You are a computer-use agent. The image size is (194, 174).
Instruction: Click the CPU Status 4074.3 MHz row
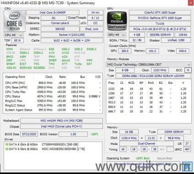tap(53, 97)
